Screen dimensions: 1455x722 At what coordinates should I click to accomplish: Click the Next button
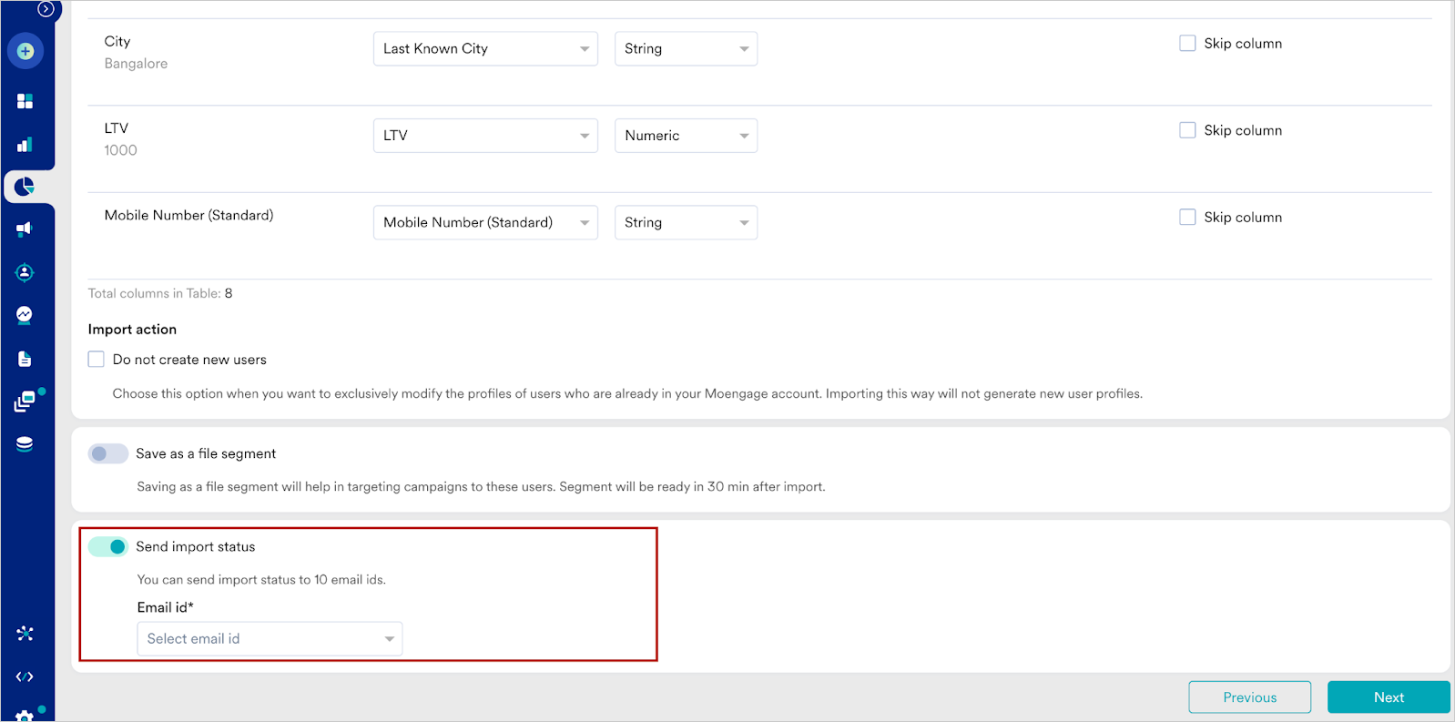(x=1389, y=697)
